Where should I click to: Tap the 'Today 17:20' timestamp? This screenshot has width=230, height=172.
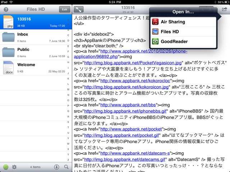[57, 26]
